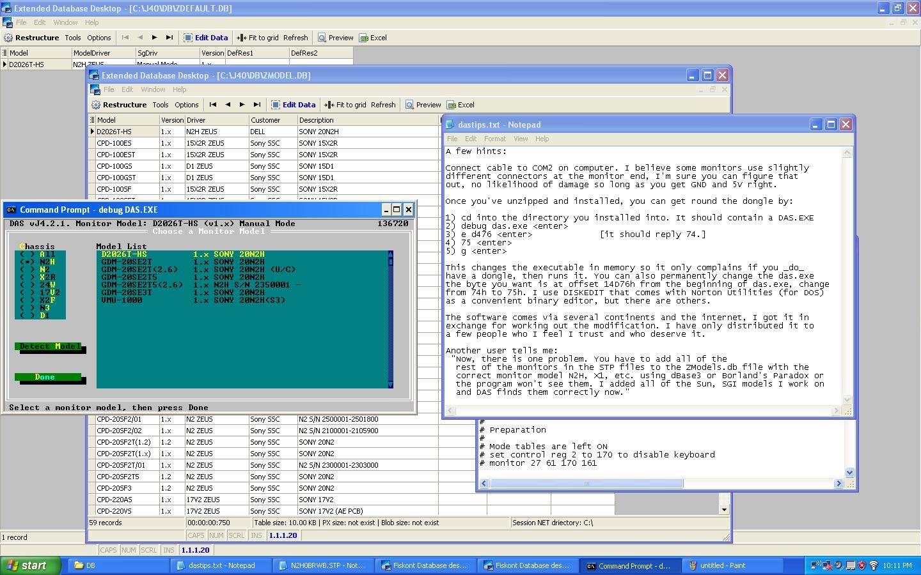This screenshot has width=921, height=575.
Task: Click Restructure gear icon in ZMODEL window
Action: point(97,105)
